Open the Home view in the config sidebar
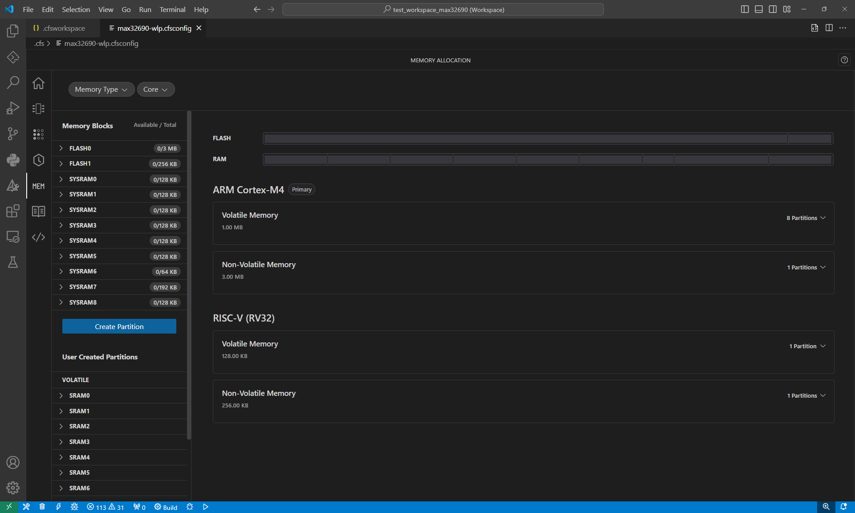This screenshot has width=855, height=513. click(38, 83)
